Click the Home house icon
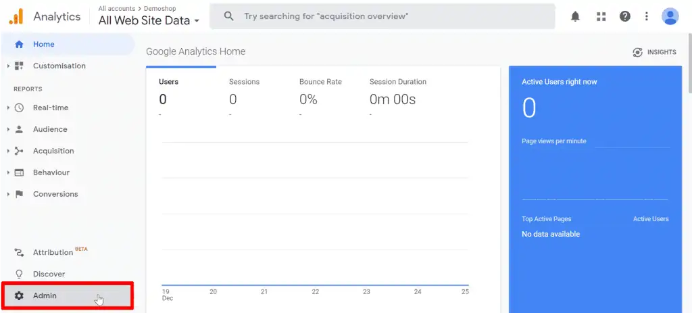Viewport: 692px width, 313px height. tap(19, 44)
